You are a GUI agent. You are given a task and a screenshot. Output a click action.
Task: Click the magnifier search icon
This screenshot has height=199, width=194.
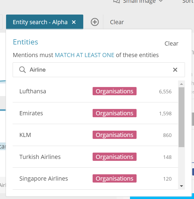23,70
